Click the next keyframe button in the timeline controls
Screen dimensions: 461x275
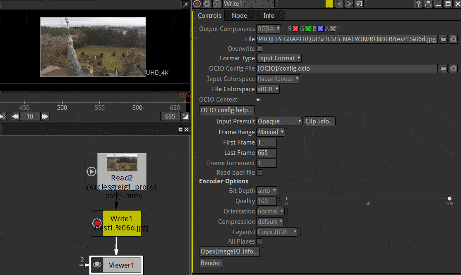tap(2, 116)
